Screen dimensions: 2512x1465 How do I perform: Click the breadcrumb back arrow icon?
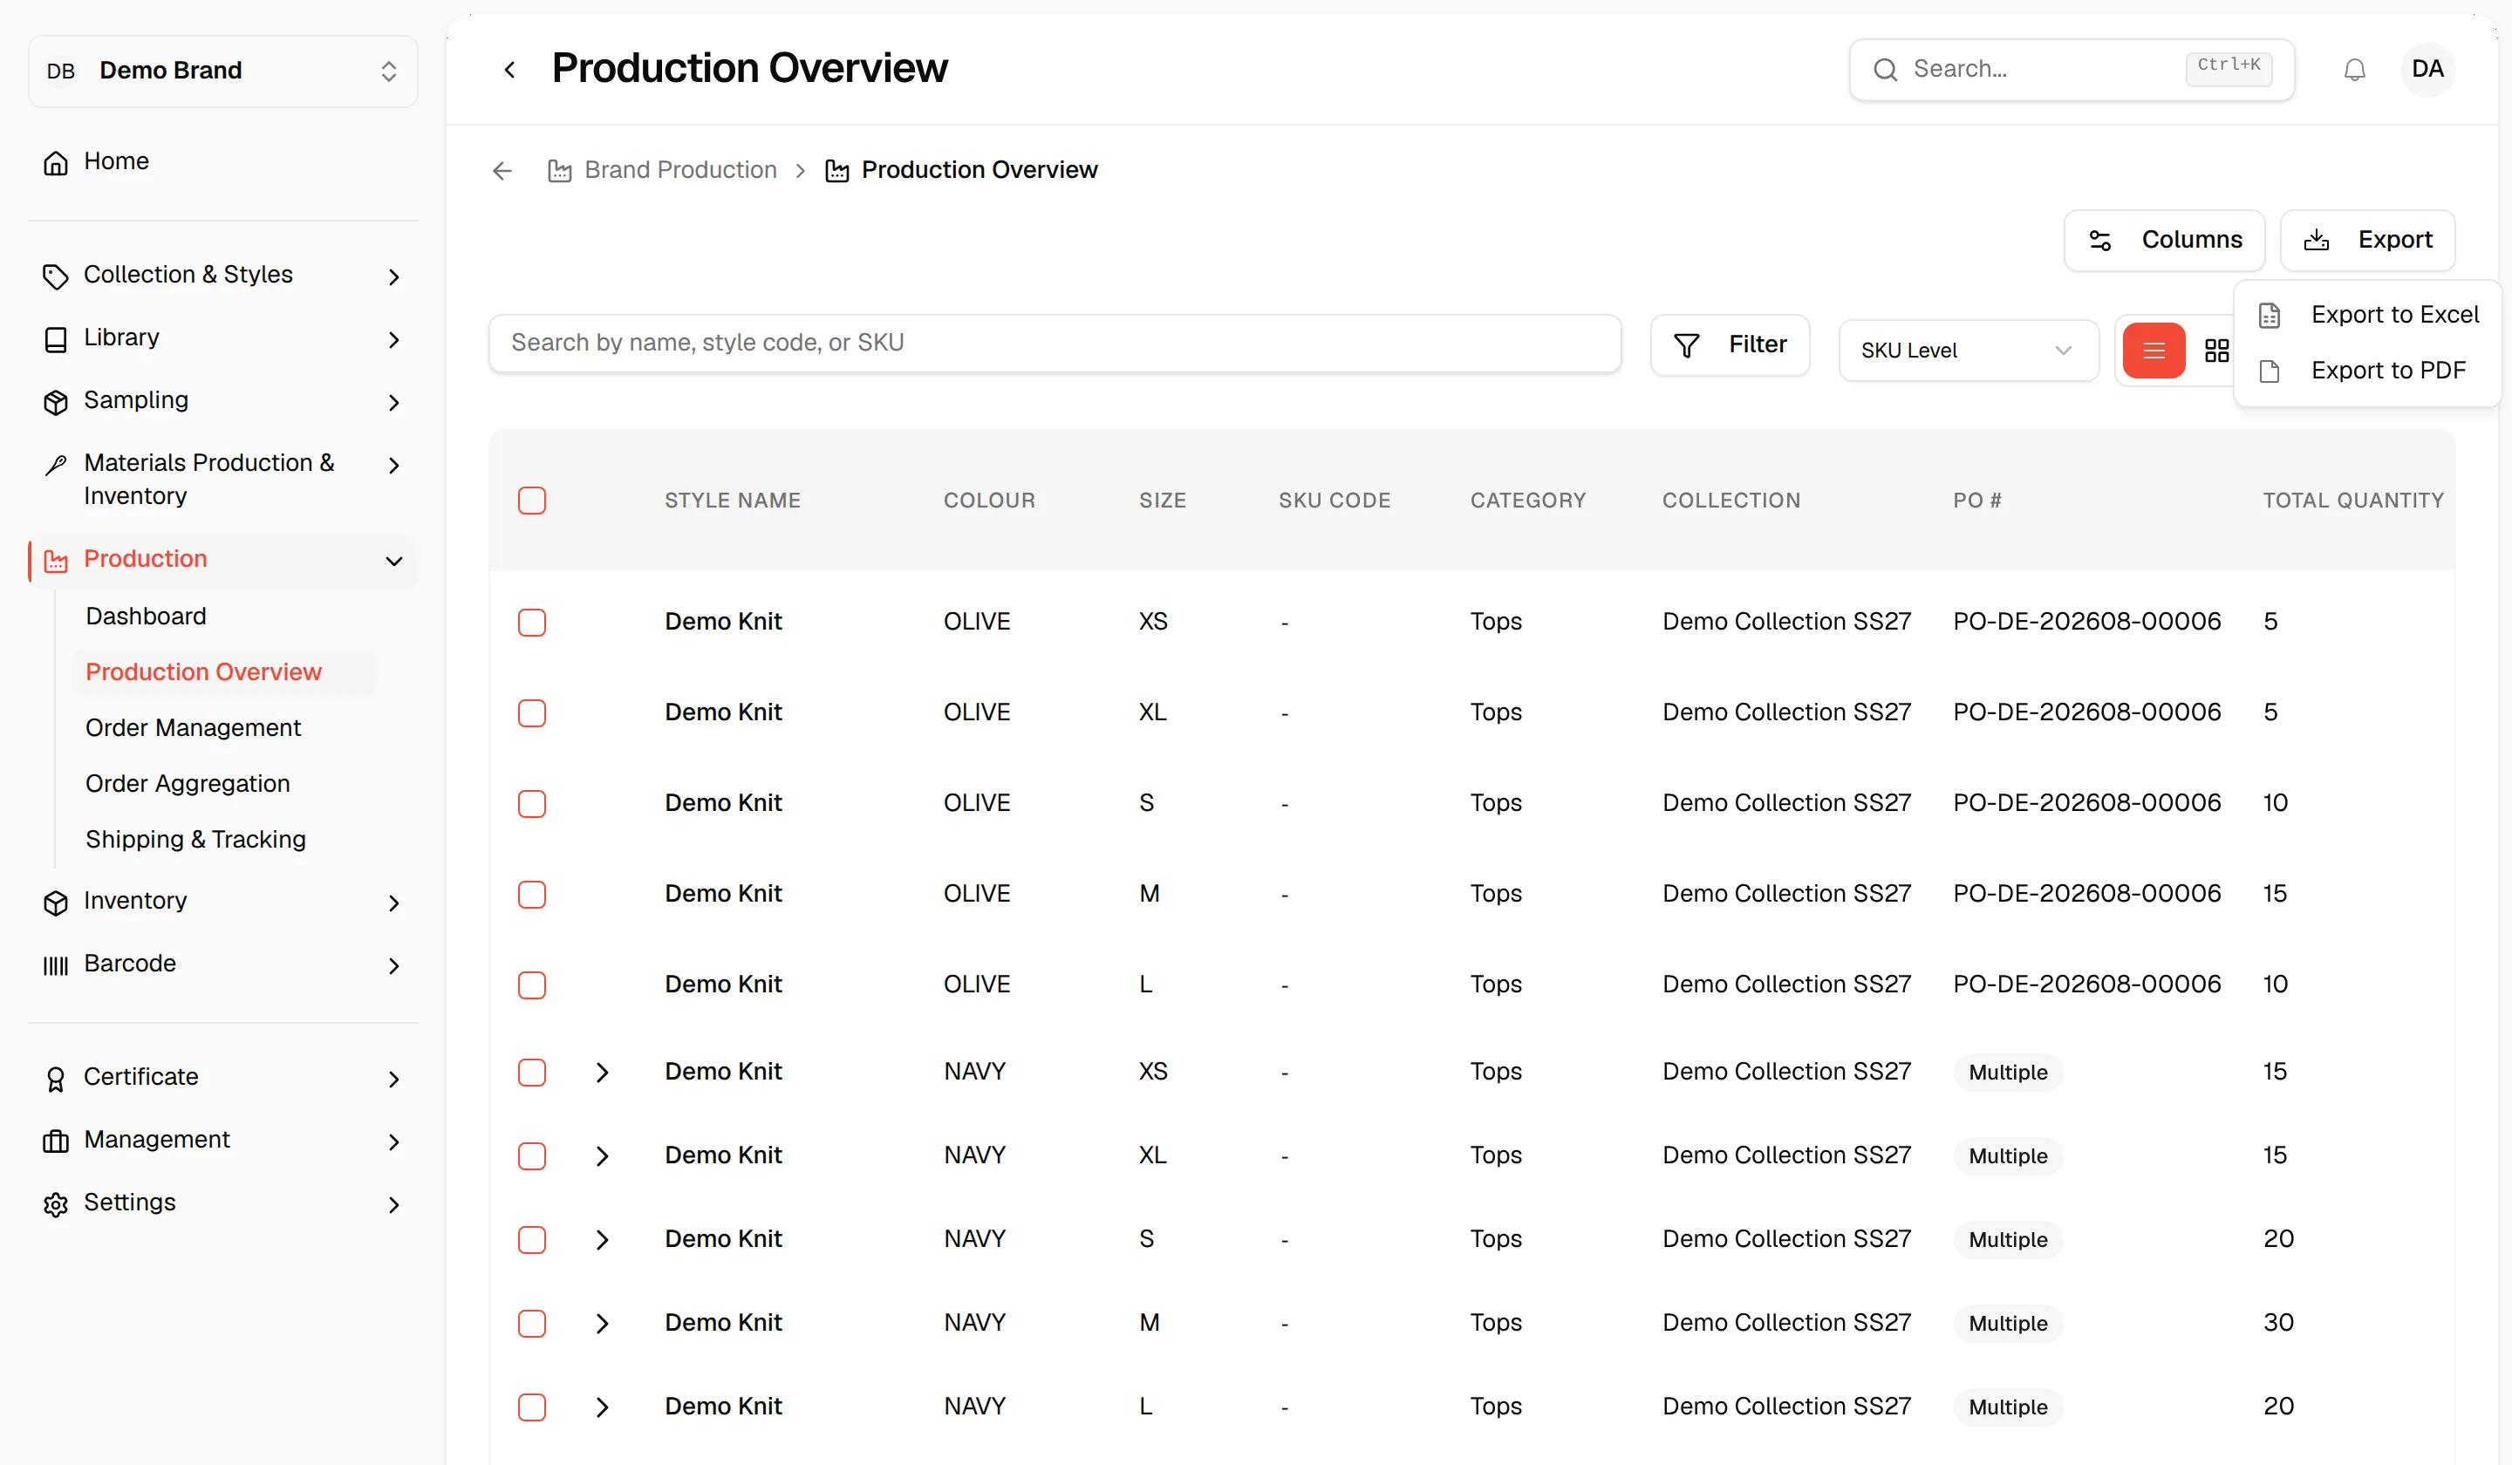click(x=502, y=170)
